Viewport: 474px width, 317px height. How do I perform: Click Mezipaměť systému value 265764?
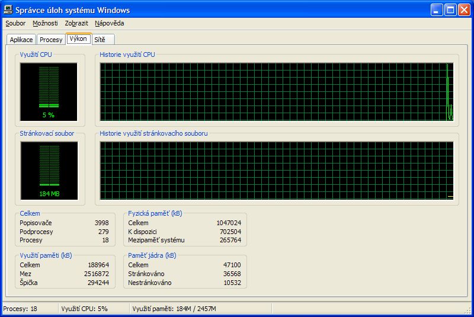230,240
